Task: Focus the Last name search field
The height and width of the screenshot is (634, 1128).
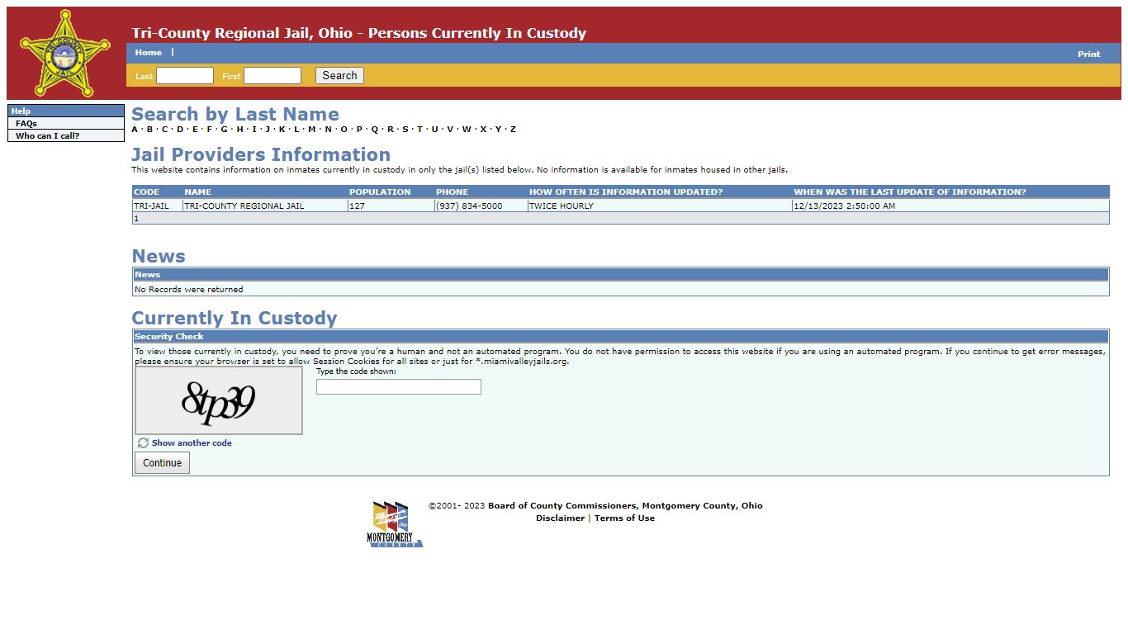Action: (185, 76)
